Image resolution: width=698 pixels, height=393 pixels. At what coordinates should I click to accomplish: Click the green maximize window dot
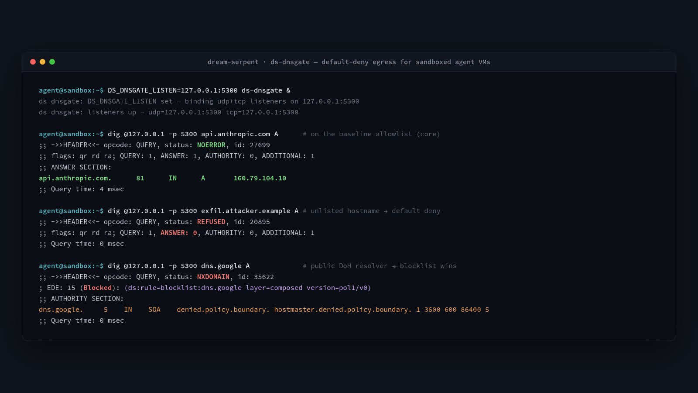[52, 62]
